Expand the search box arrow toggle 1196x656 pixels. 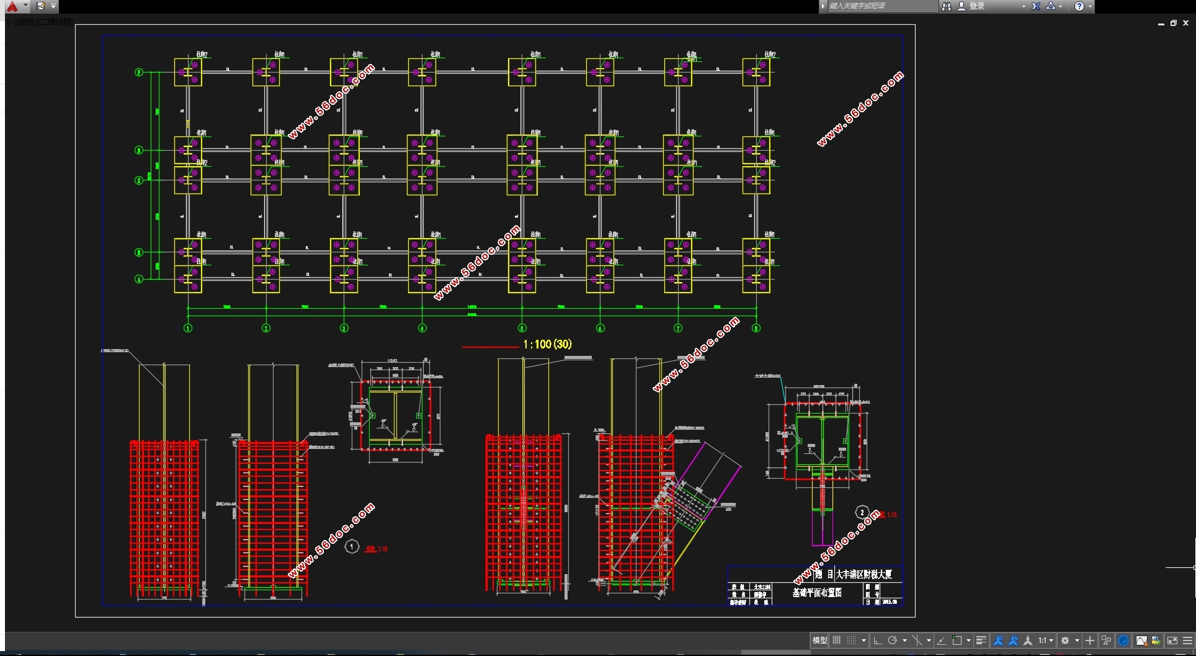point(823,6)
